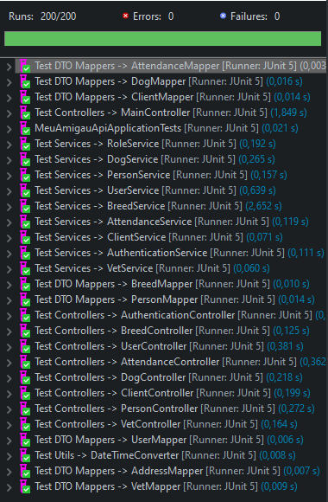Select Test Controllers -> DogController entry

[x=168, y=377]
